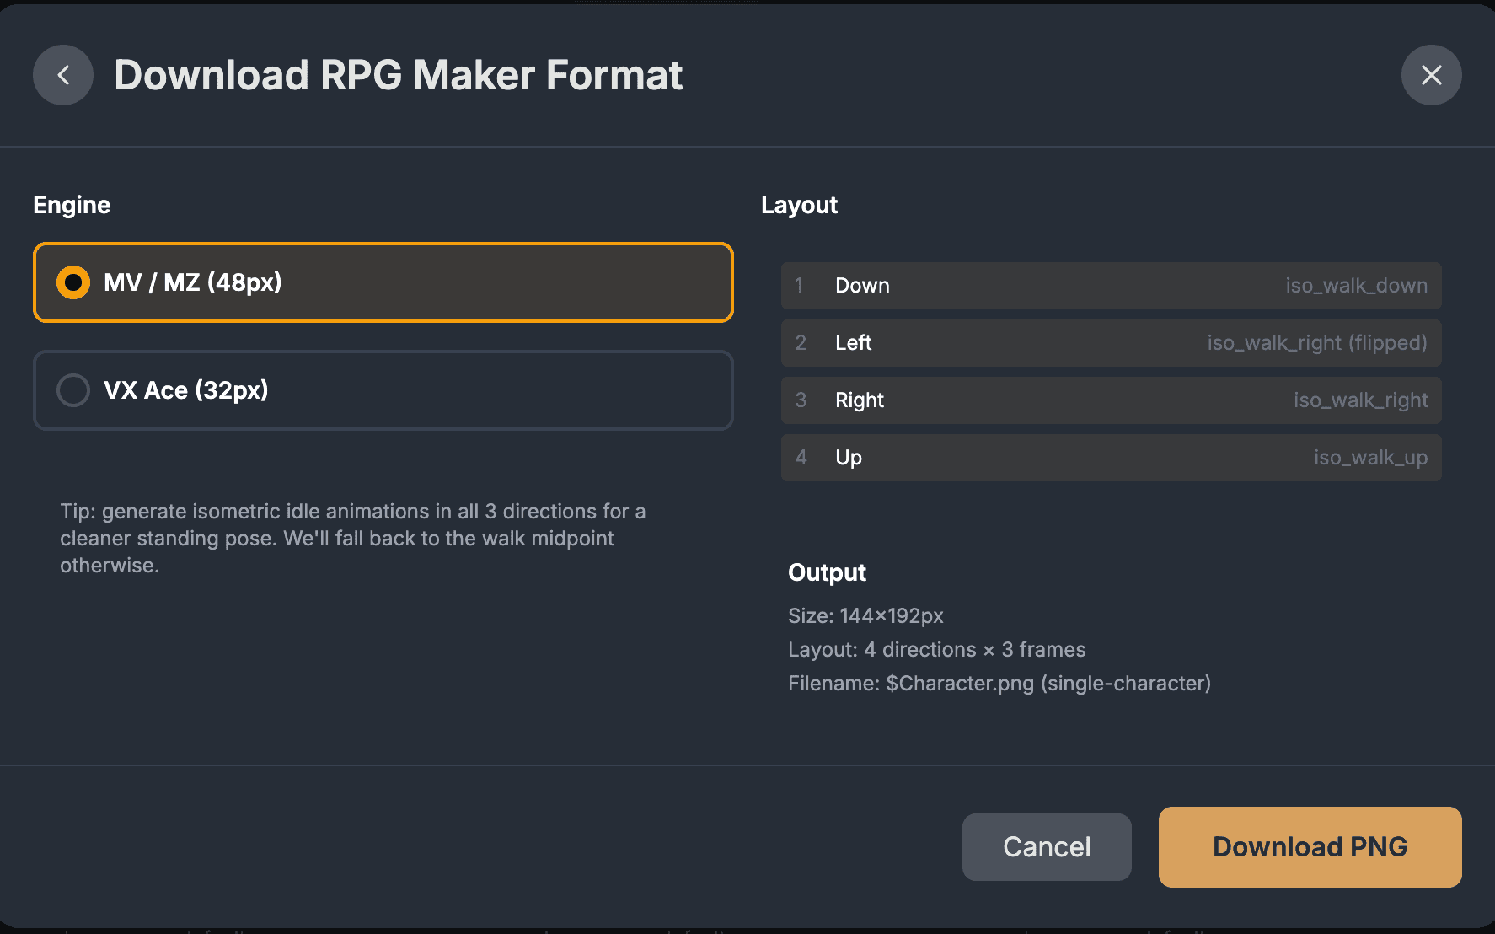Click the Cancel button
The image size is (1495, 934).
click(x=1047, y=847)
